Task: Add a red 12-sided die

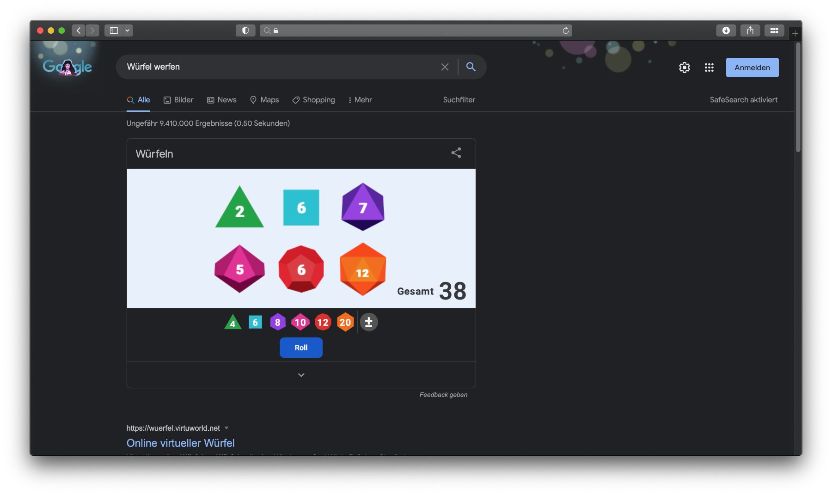Action: coord(323,322)
